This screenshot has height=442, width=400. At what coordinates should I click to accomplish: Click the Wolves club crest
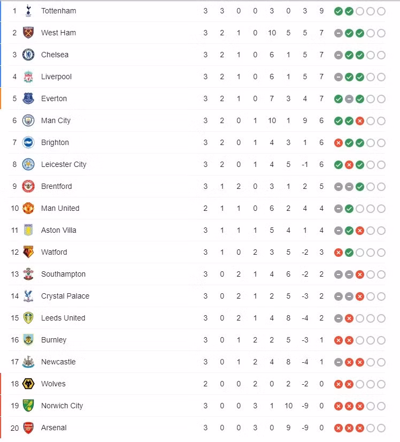point(28,384)
